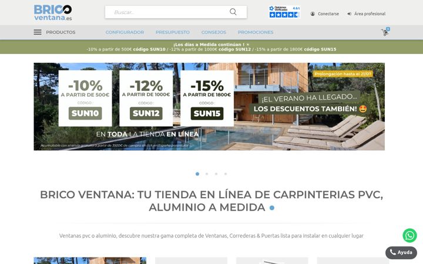The height and width of the screenshot is (264, 423).
Task: Expand the PRODUCTOS menu
Action: point(61,32)
